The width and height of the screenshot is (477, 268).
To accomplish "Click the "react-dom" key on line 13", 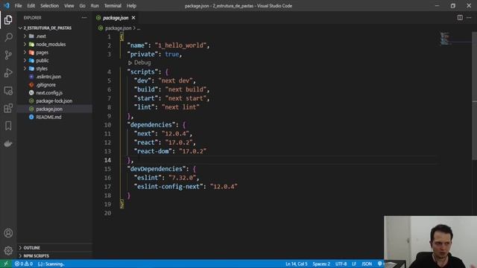I will [153, 151].
